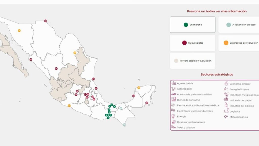Viewport: 259px width, 146px height.
Task: Click the yellow map marker in Sonora
Action: pyautogui.click(x=19, y=31)
